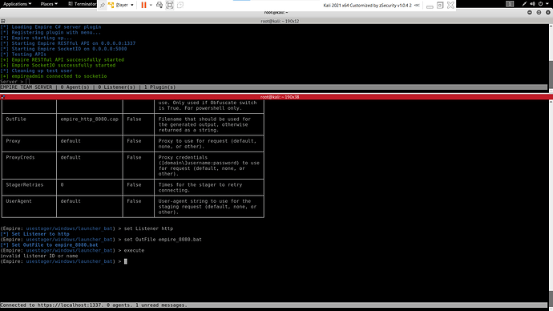Click the Server > prompt input
This screenshot has height=311, width=553.
(27, 82)
